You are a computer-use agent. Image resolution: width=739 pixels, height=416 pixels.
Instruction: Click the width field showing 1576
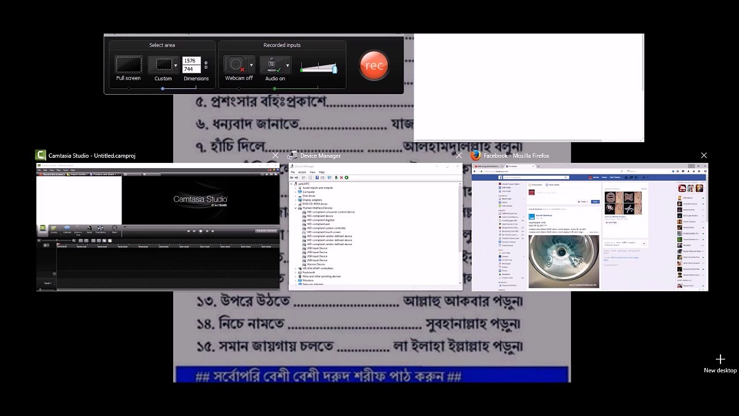pos(191,61)
